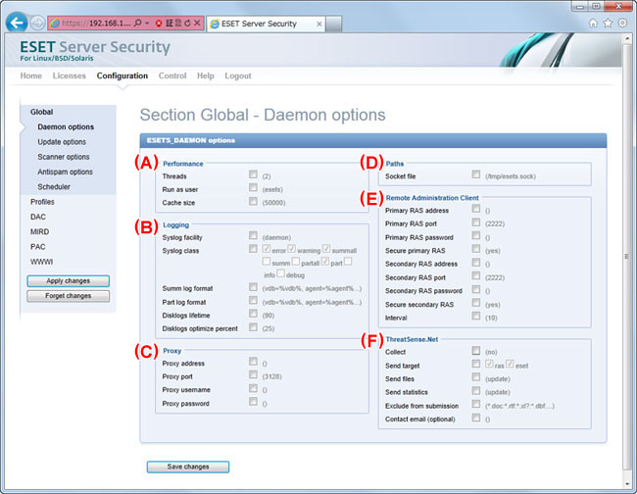Image resolution: width=637 pixels, height=494 pixels.
Task: Open the Help menu item
Action: [205, 75]
